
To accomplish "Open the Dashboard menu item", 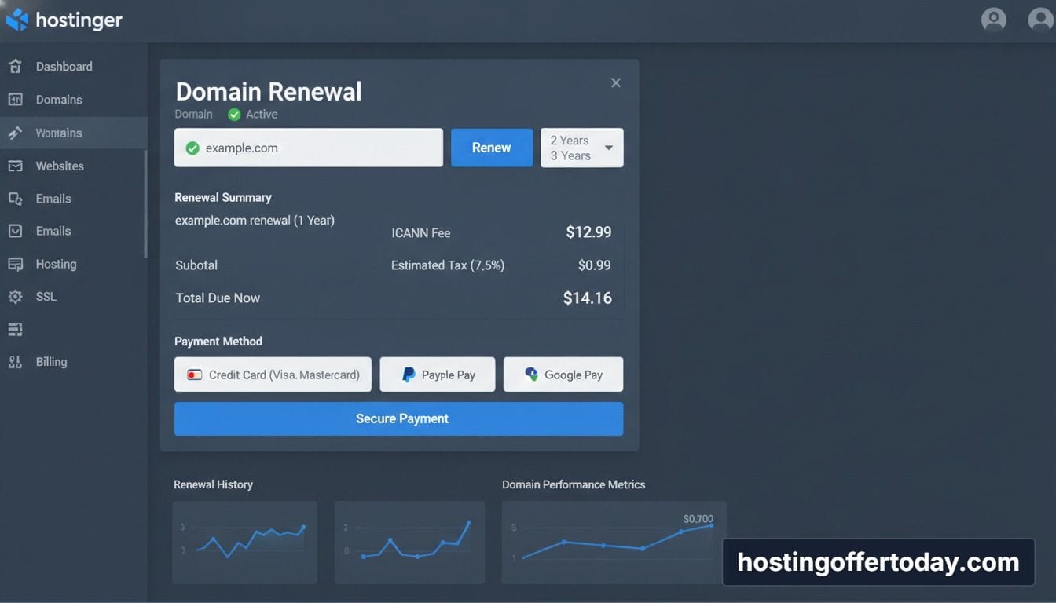I will click(x=64, y=67).
